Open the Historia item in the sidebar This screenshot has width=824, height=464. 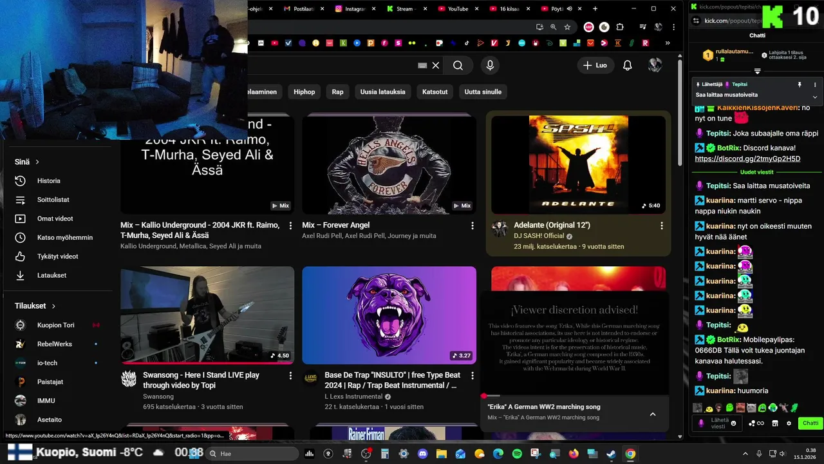pyautogui.click(x=57, y=180)
